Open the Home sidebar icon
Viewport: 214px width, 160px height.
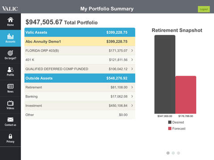[10, 20]
